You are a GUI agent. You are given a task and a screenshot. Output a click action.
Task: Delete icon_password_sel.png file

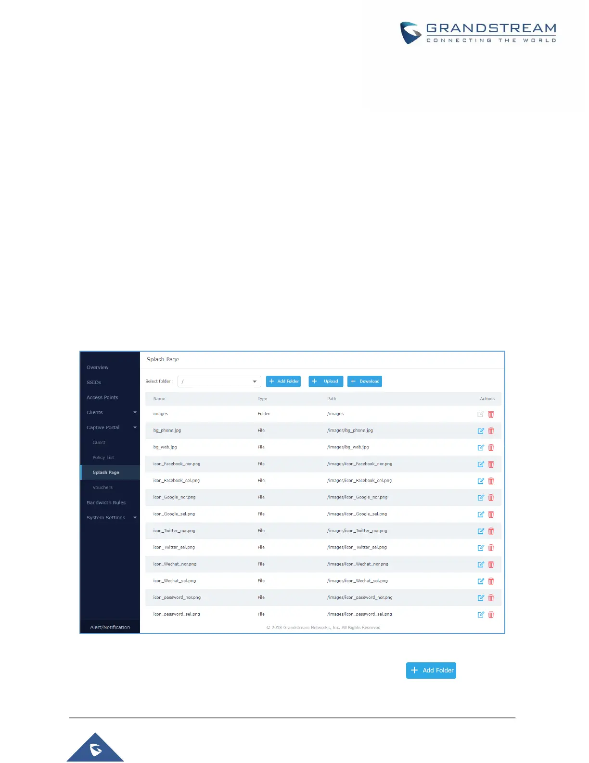pyautogui.click(x=491, y=615)
